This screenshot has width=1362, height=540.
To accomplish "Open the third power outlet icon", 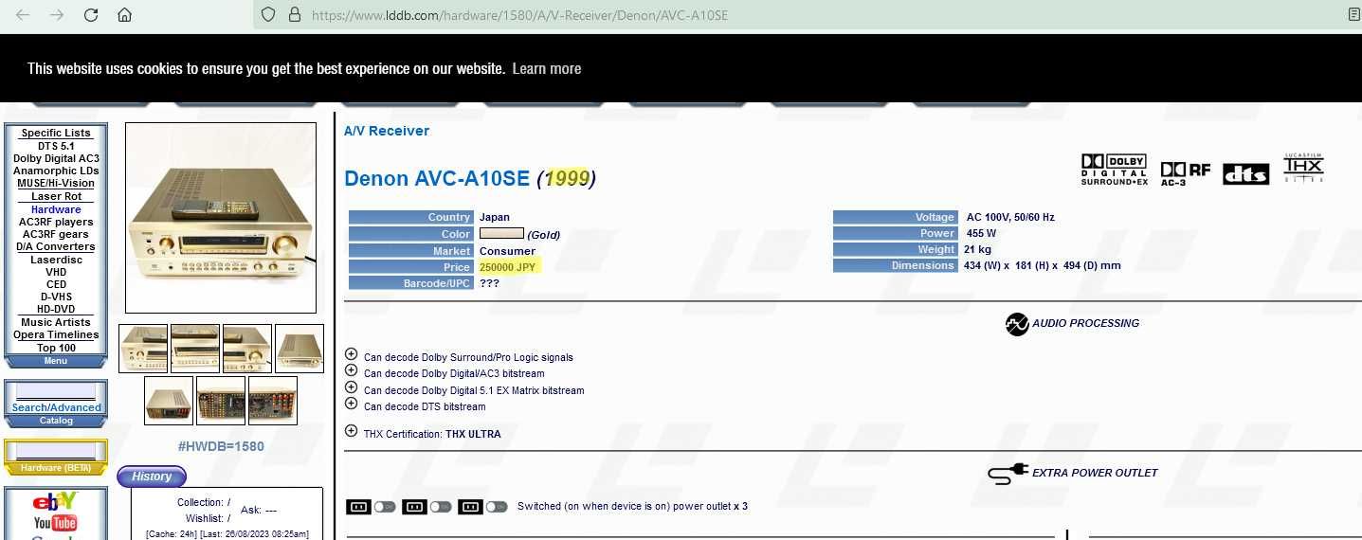I will (469, 507).
